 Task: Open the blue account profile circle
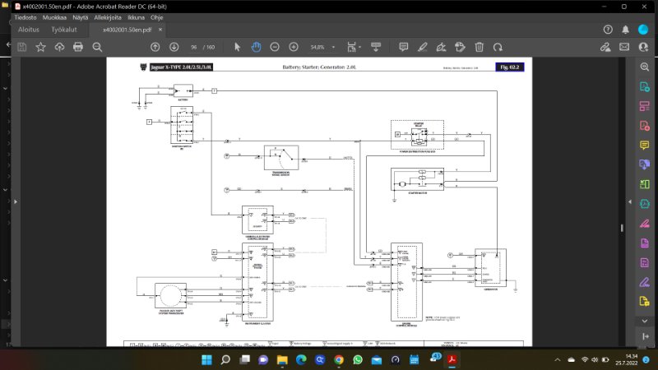tap(643, 30)
